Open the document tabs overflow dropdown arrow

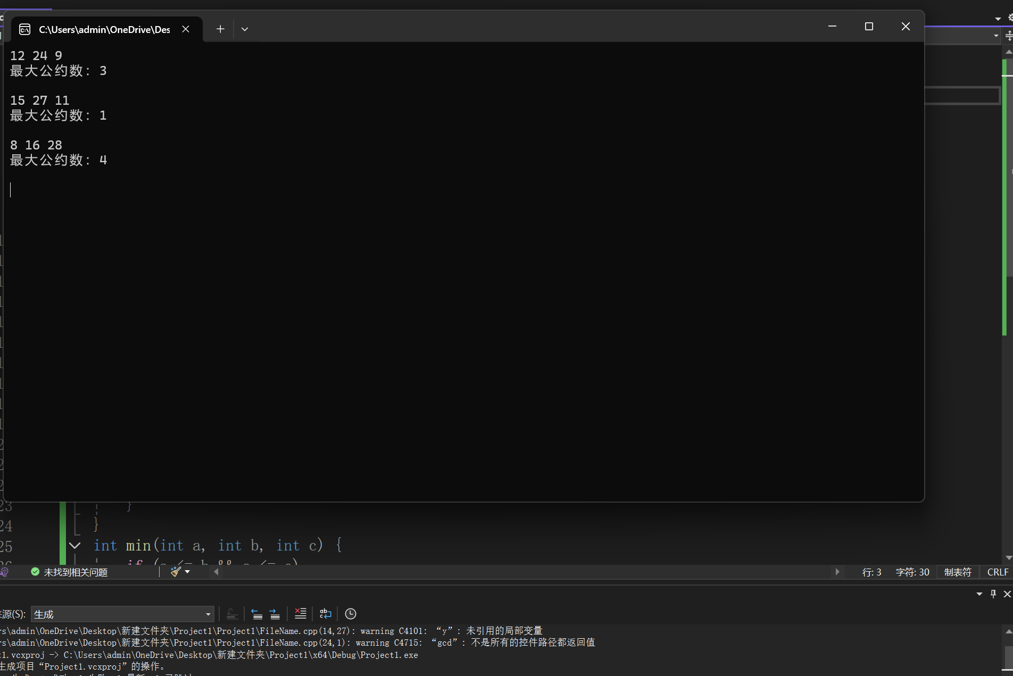(x=998, y=19)
